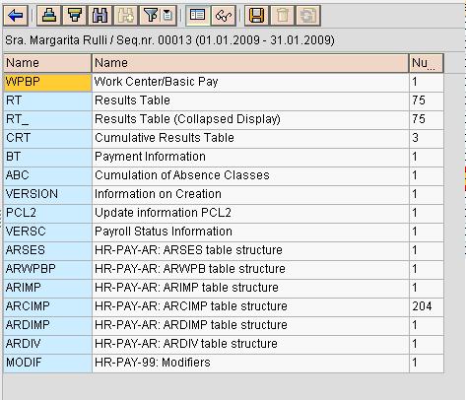Screen dimensions: 466x400
Task: Select the ARWPBP table entry
Action: click(47, 269)
